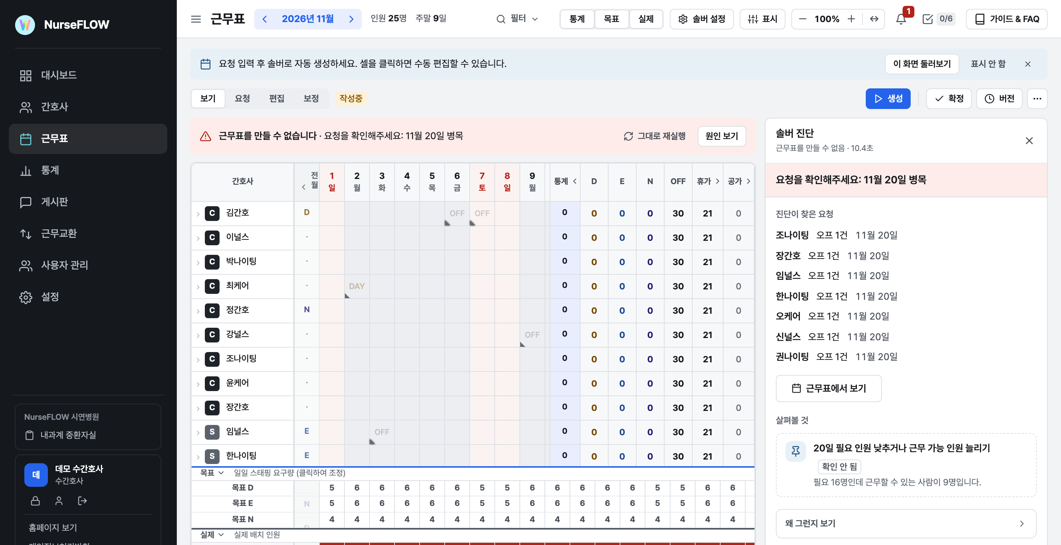The image size is (1061, 545).
Task: Toggle 통계 display button in top bar
Action: click(x=577, y=19)
